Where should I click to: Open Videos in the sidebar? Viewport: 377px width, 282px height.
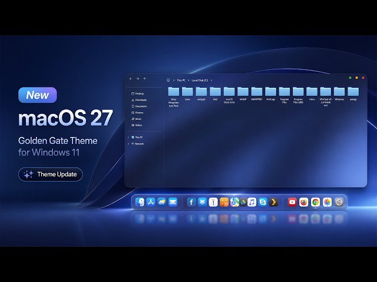pyautogui.click(x=137, y=125)
